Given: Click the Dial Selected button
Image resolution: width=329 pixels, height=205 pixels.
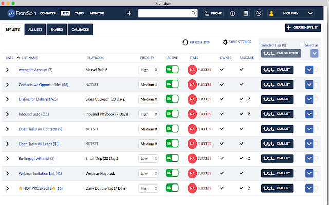Looking at the screenshot, I should (x=281, y=53).
